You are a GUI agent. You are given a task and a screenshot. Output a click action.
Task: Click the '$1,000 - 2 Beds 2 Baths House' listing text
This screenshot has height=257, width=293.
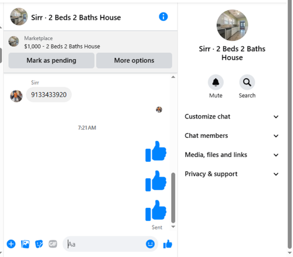tap(62, 46)
